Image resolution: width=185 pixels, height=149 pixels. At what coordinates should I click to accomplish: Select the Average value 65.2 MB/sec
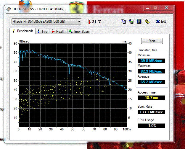tap(151, 82)
